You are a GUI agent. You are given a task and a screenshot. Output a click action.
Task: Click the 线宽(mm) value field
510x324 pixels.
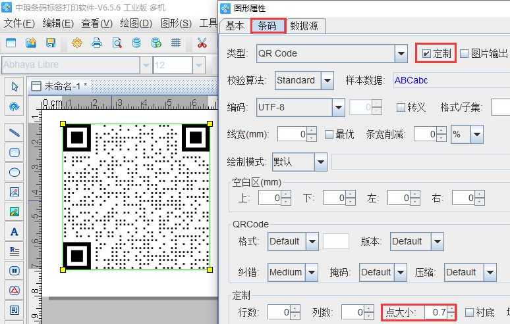coord(293,134)
